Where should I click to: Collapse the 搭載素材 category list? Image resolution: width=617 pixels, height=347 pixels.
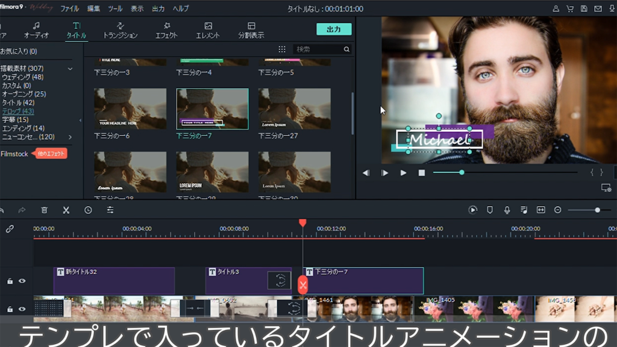point(70,69)
